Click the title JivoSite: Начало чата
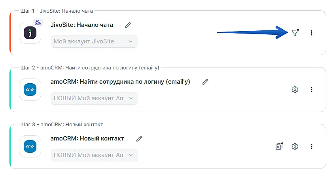 pos(82,25)
